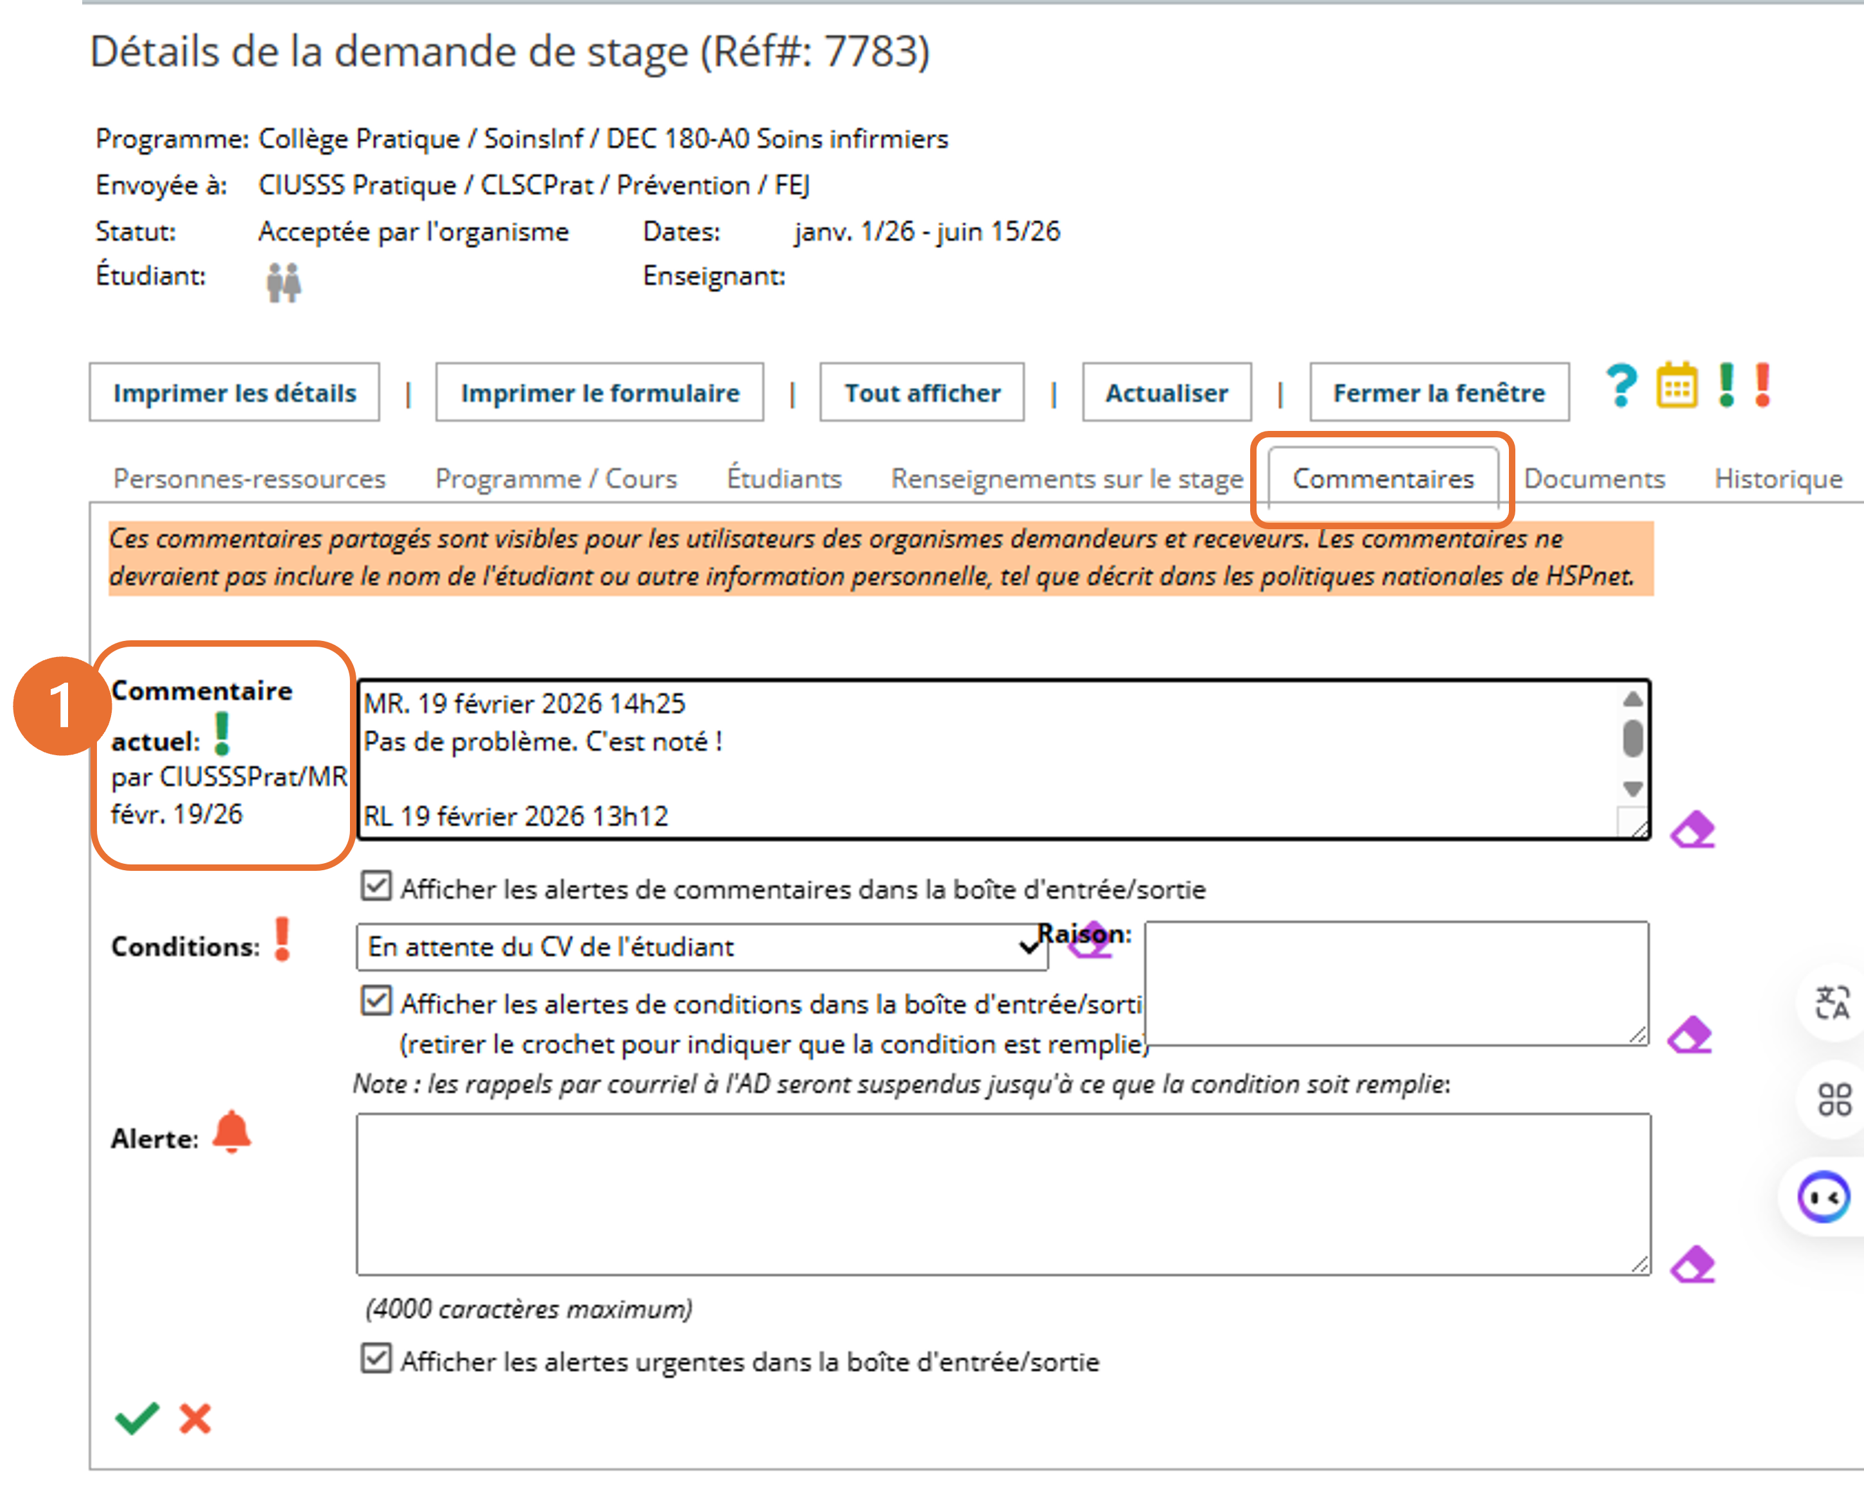1864x1497 pixels.
Task: Clear the current comment with eraser icon
Action: click(x=1692, y=830)
